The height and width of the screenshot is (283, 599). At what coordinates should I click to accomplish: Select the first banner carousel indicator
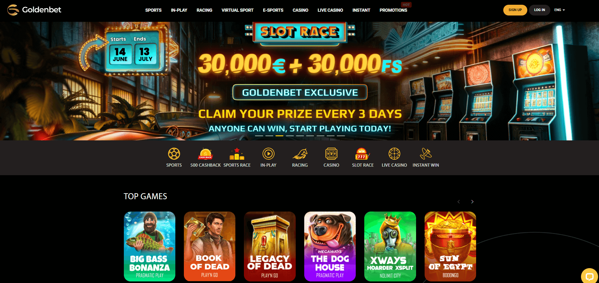pos(259,136)
